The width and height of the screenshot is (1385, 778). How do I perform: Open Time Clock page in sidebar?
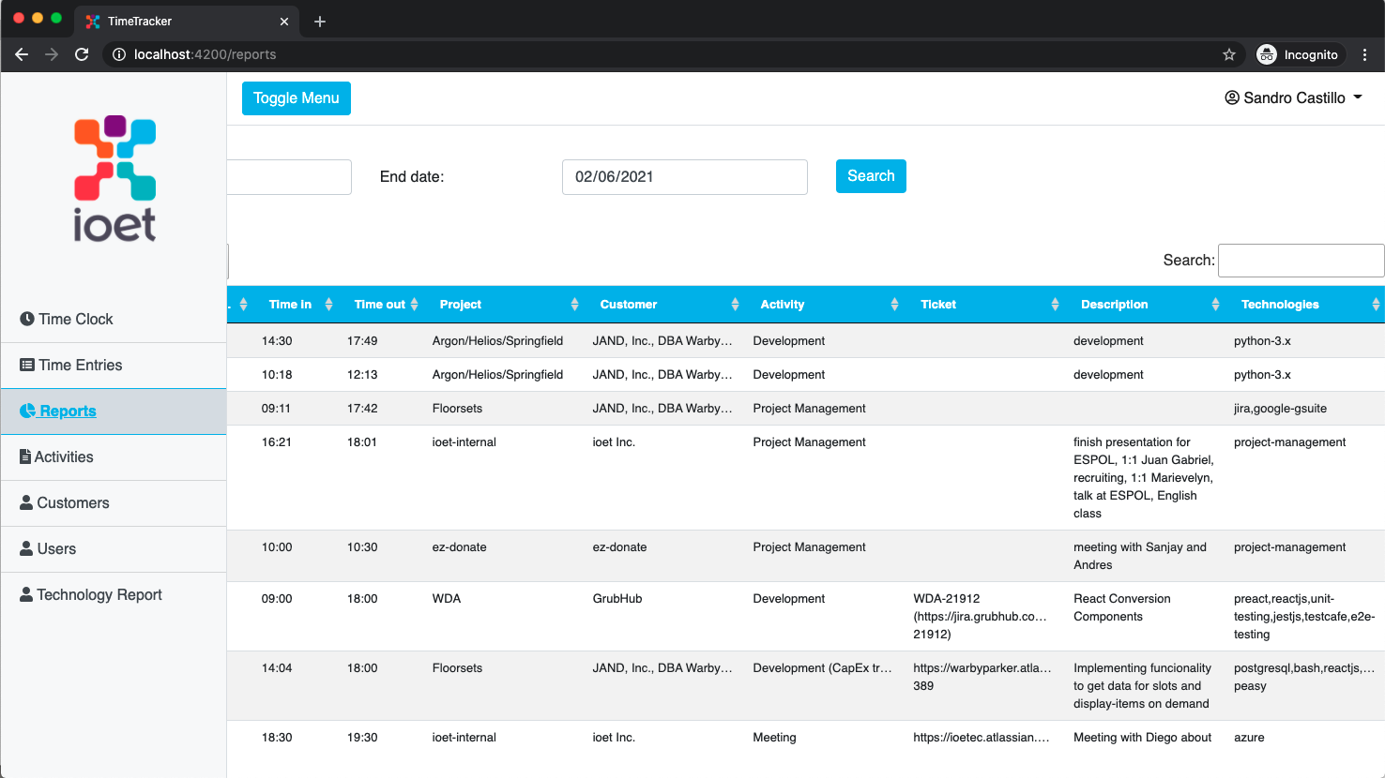click(x=114, y=319)
